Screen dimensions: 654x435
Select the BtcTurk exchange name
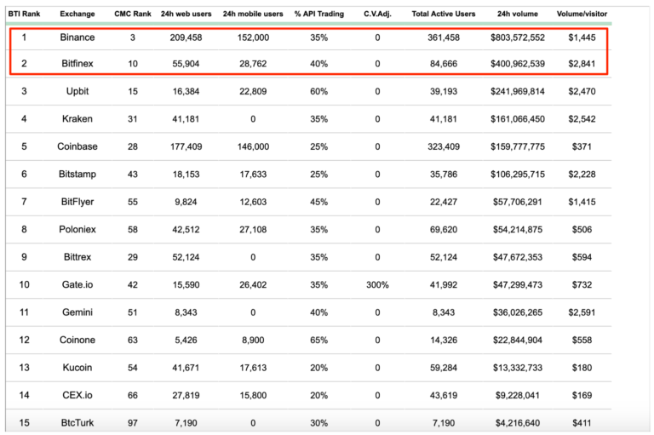click(77, 423)
